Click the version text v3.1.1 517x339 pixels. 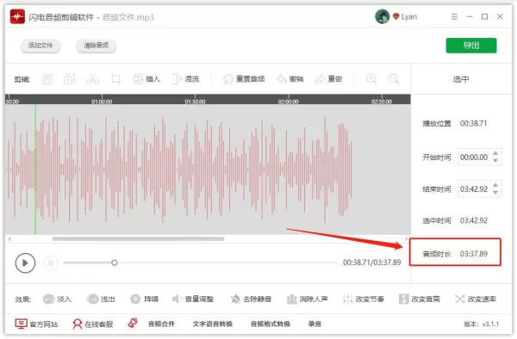490,324
